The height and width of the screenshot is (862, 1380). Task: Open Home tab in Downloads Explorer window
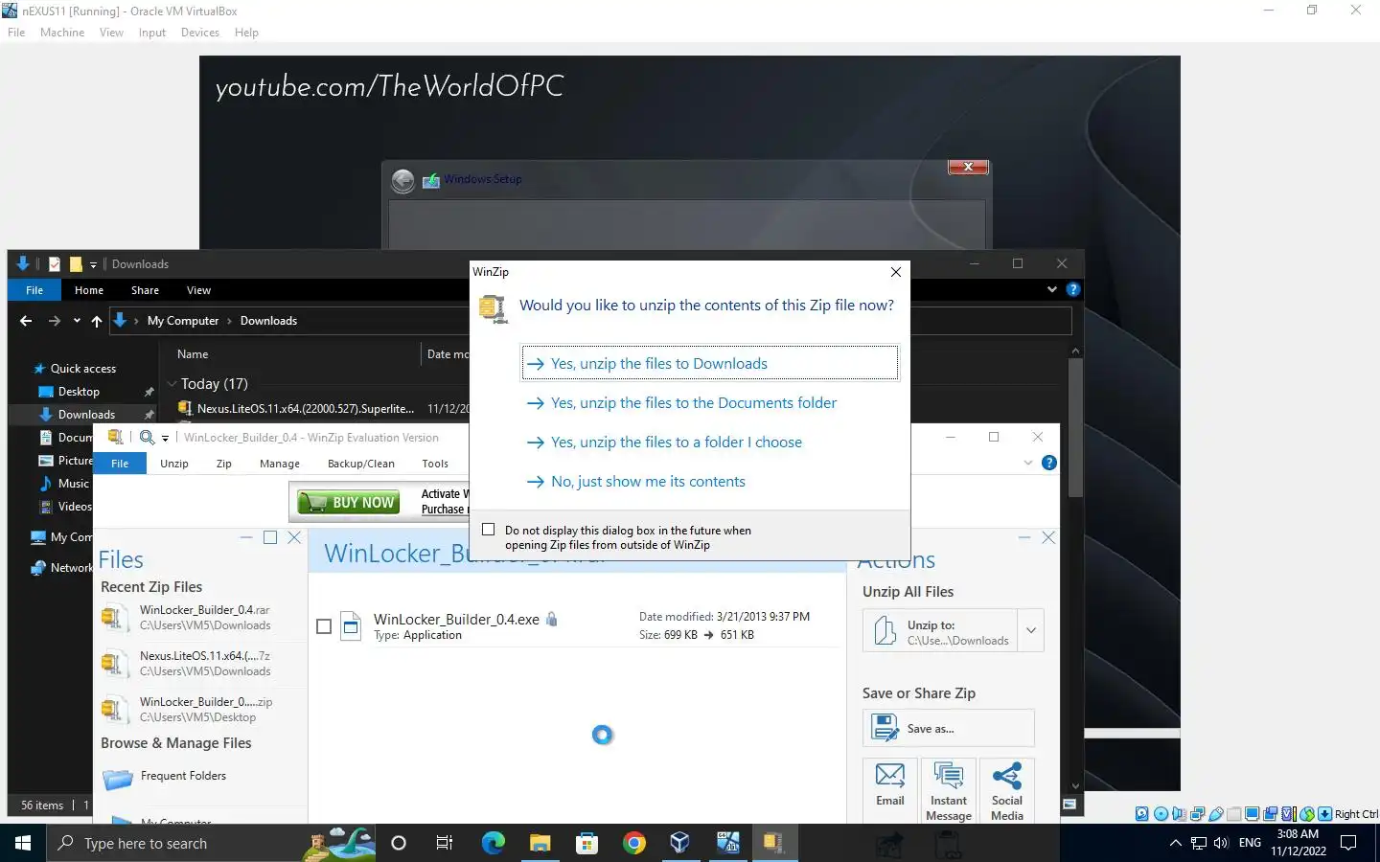pos(89,290)
